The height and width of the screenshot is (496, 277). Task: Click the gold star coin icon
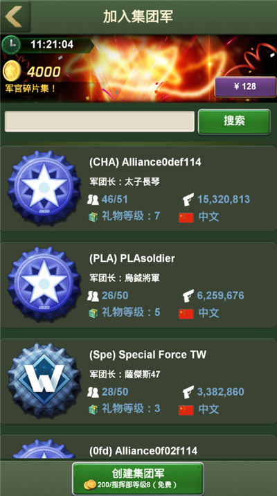click(x=12, y=71)
